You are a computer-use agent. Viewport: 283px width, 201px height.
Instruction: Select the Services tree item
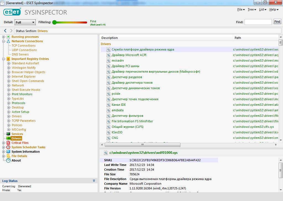click(x=17, y=134)
